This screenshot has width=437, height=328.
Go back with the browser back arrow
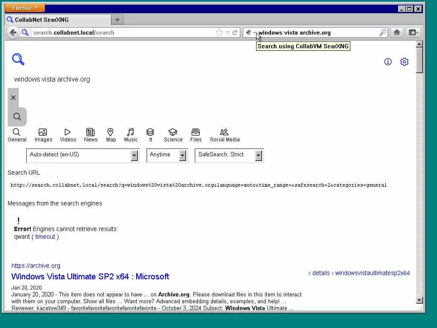click(13, 32)
